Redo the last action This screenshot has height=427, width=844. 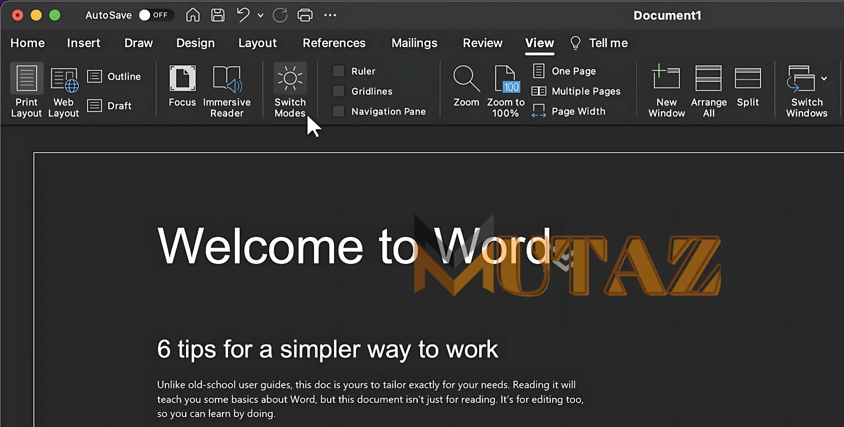click(280, 15)
